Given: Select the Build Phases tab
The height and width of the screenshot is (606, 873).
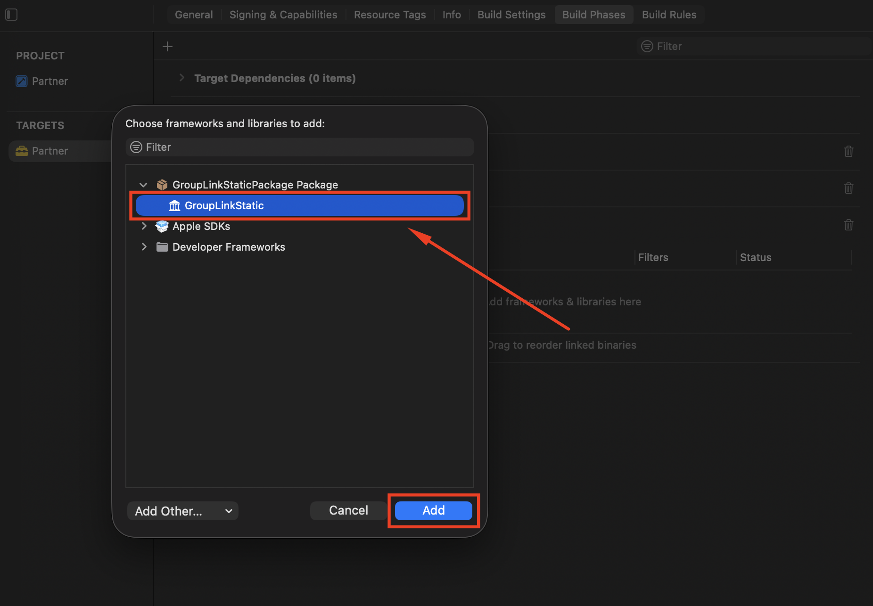Looking at the screenshot, I should [x=593, y=15].
